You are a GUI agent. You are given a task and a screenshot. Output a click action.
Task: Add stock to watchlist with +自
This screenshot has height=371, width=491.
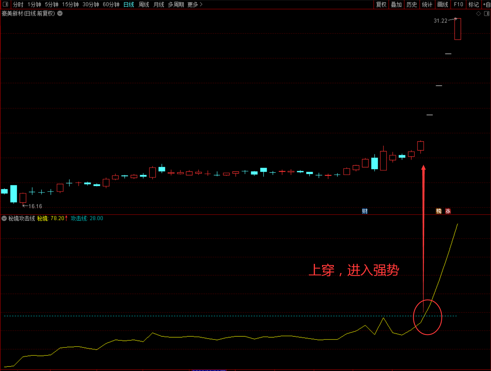point(487,4)
